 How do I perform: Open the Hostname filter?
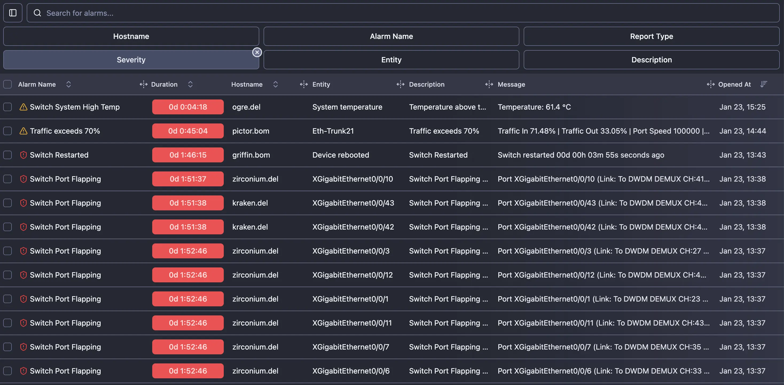pyautogui.click(x=131, y=36)
